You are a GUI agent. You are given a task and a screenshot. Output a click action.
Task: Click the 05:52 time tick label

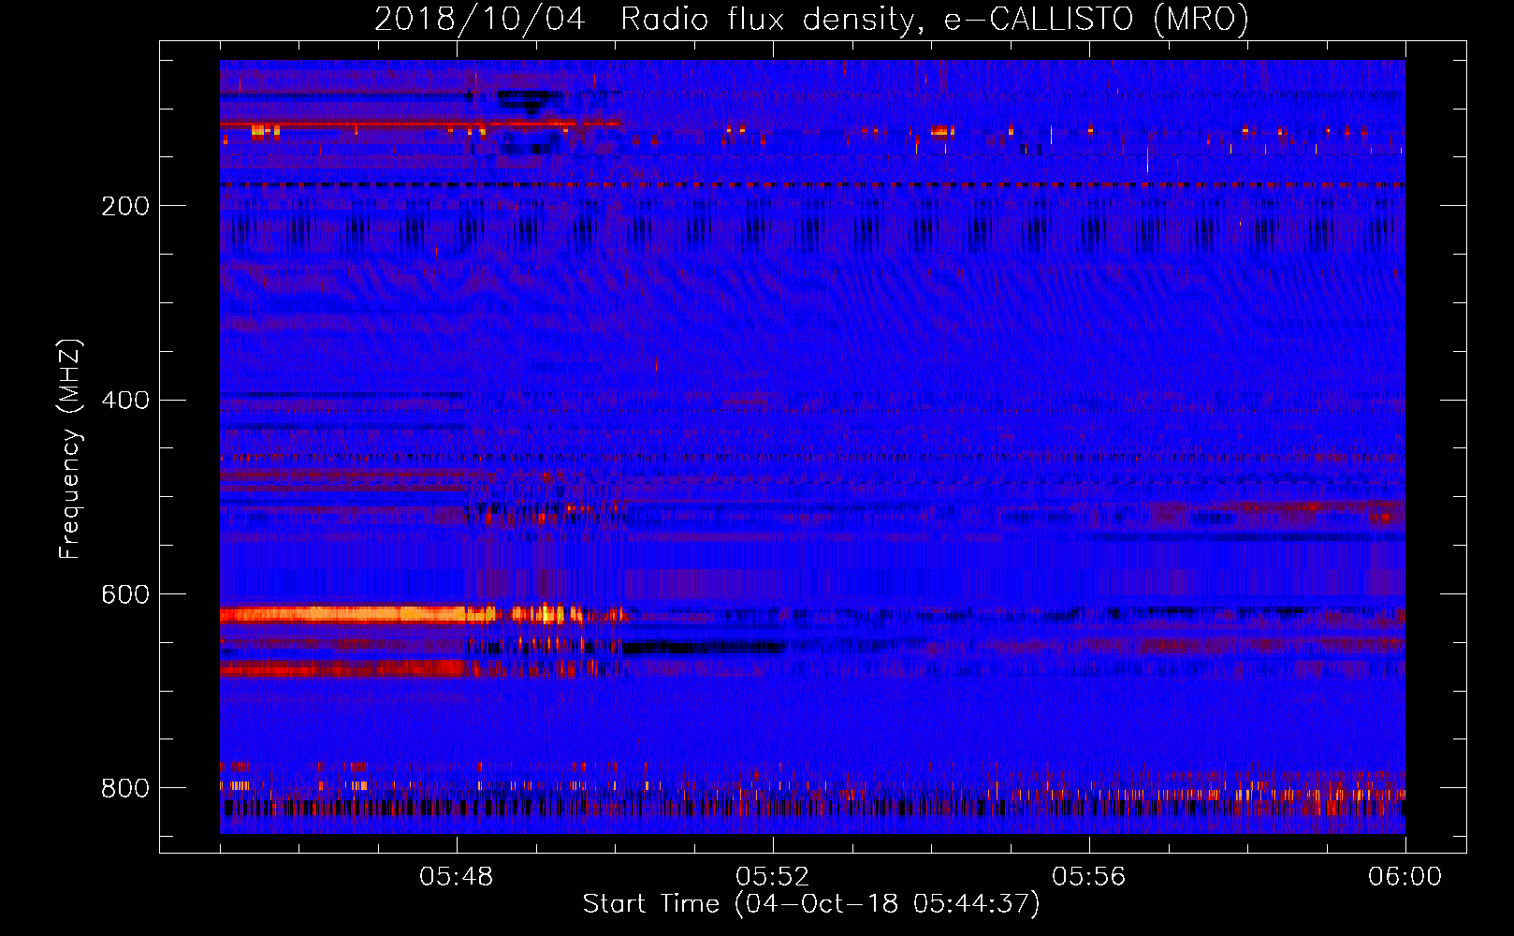click(x=773, y=877)
